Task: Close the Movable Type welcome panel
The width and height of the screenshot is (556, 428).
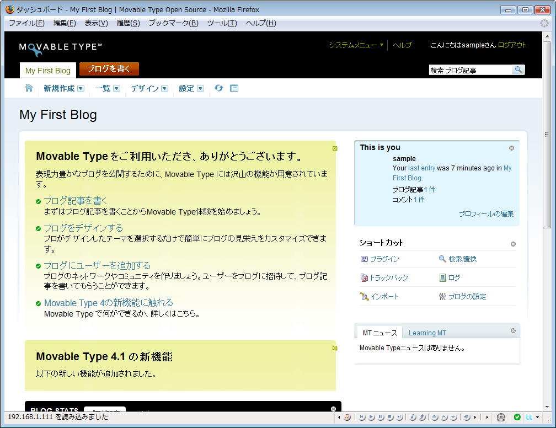Action: point(335,148)
